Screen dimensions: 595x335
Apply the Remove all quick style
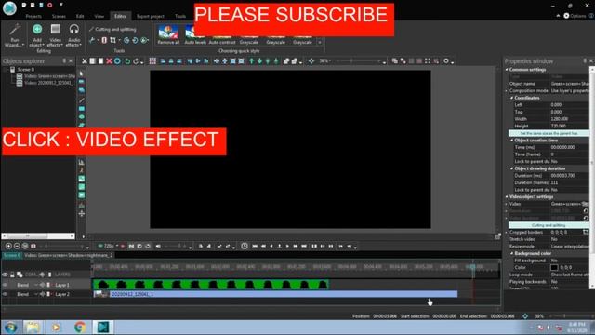click(x=168, y=35)
